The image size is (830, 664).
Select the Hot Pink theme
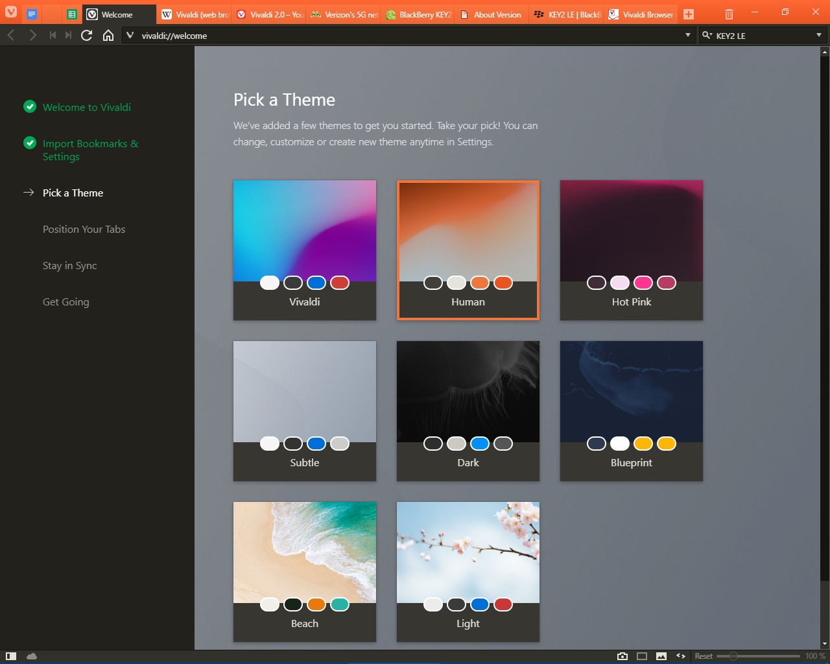(x=632, y=250)
